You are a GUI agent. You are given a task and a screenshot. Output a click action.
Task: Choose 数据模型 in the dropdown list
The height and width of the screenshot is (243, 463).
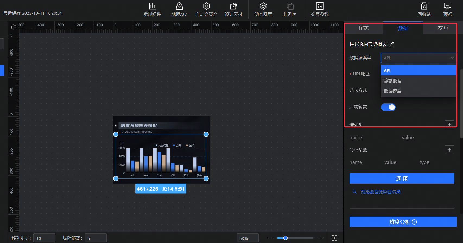(392, 91)
